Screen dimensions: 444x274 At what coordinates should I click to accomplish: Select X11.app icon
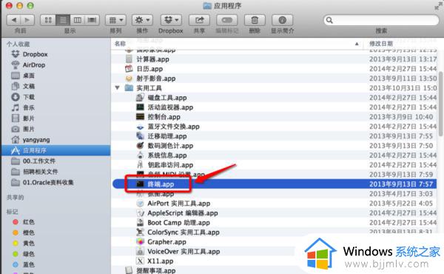point(140,261)
